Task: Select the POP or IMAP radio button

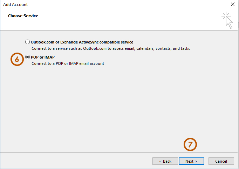Action: click(x=28, y=57)
